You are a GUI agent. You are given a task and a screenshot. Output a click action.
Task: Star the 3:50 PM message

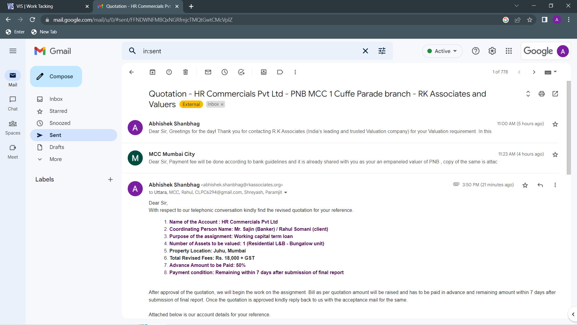(525, 185)
